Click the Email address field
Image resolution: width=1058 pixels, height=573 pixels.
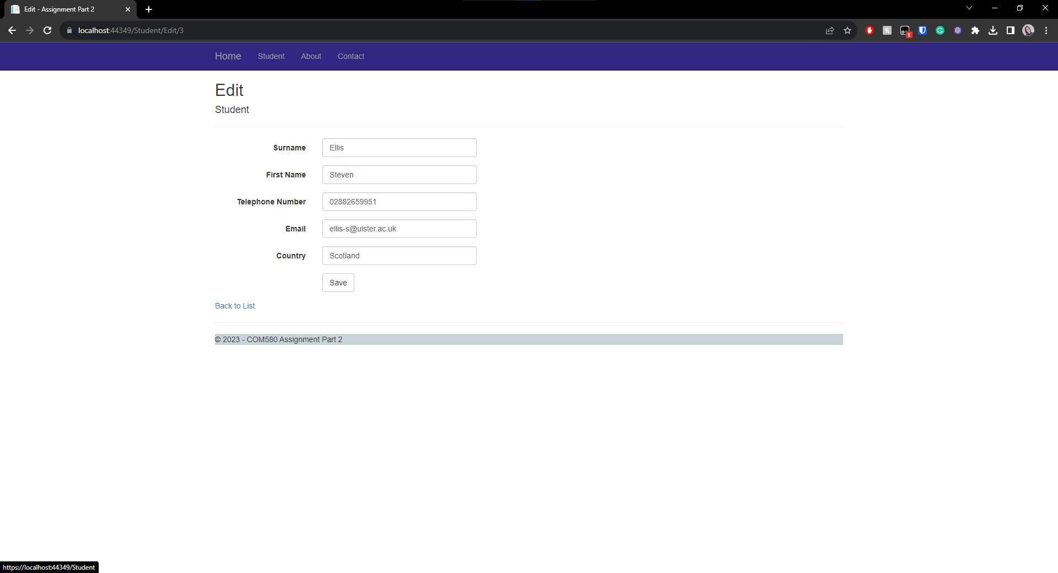click(399, 229)
